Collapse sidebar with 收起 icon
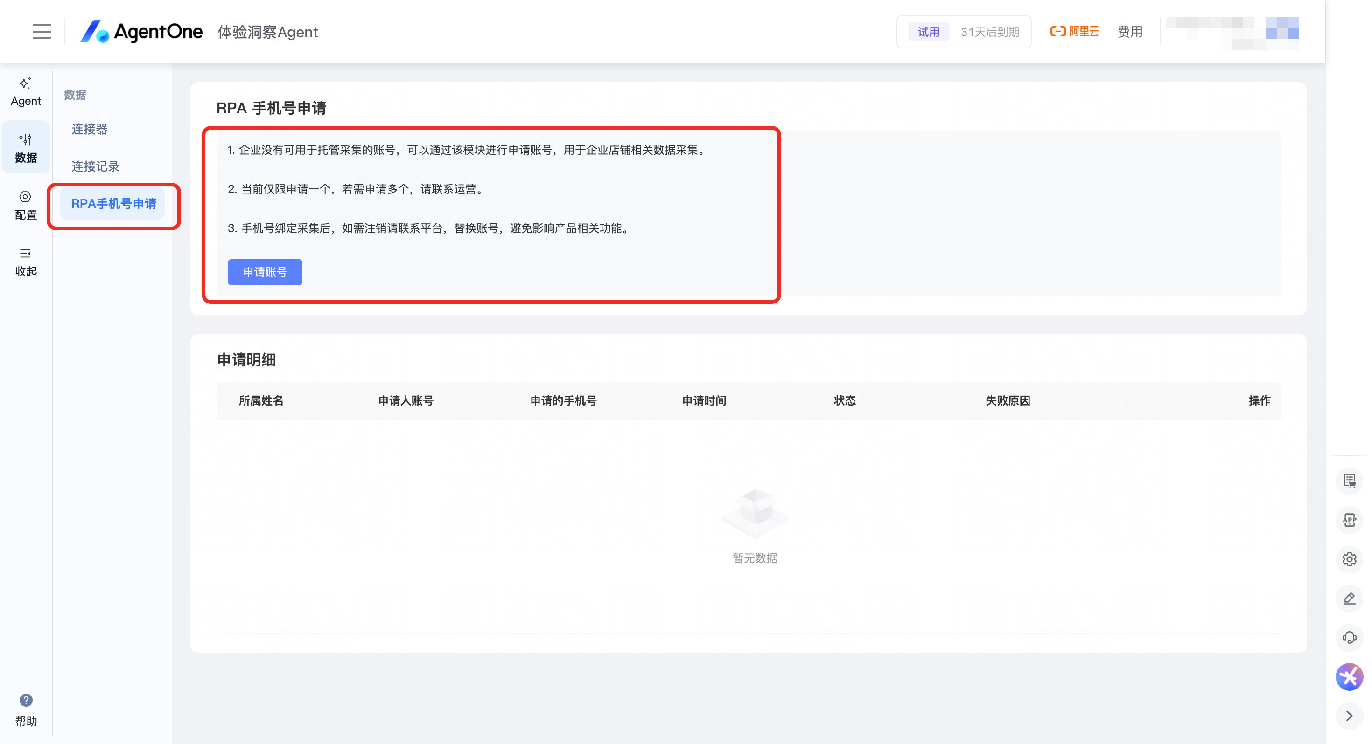This screenshot has width=1372, height=744. pos(26,262)
